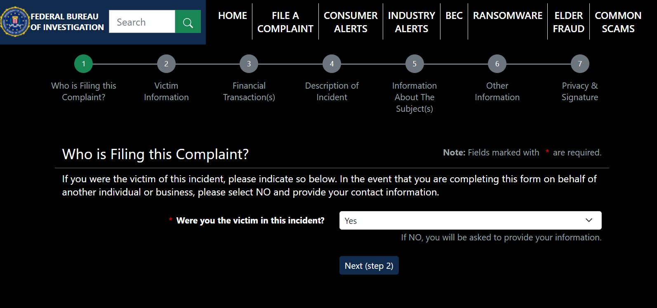The image size is (657, 308).
Task: Open the RANSOMWARE page
Action: (x=507, y=15)
